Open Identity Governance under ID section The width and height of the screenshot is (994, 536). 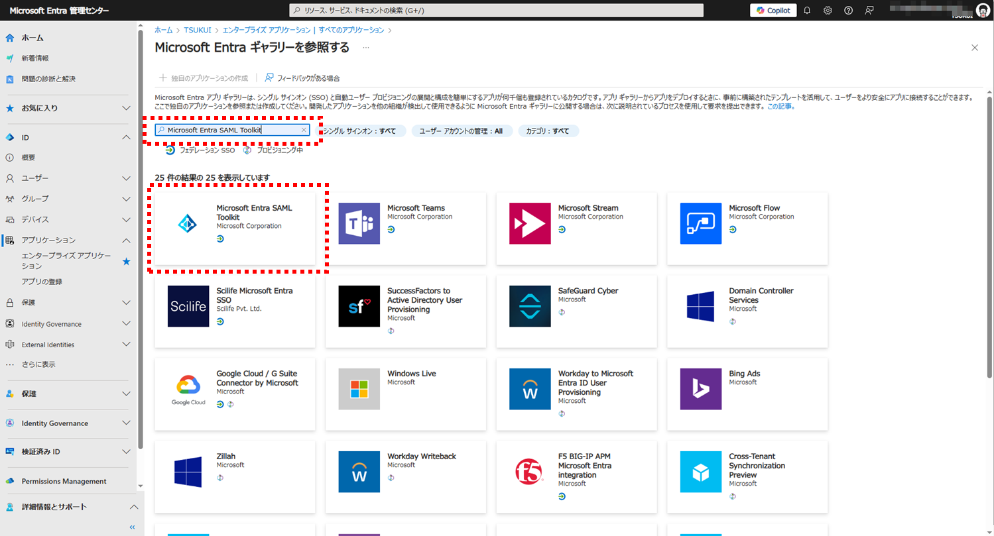51,324
